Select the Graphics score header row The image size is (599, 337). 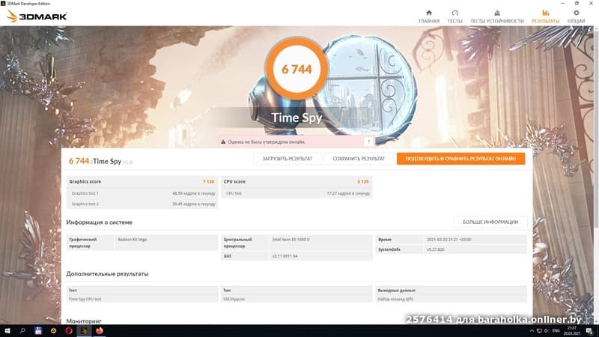click(x=142, y=182)
